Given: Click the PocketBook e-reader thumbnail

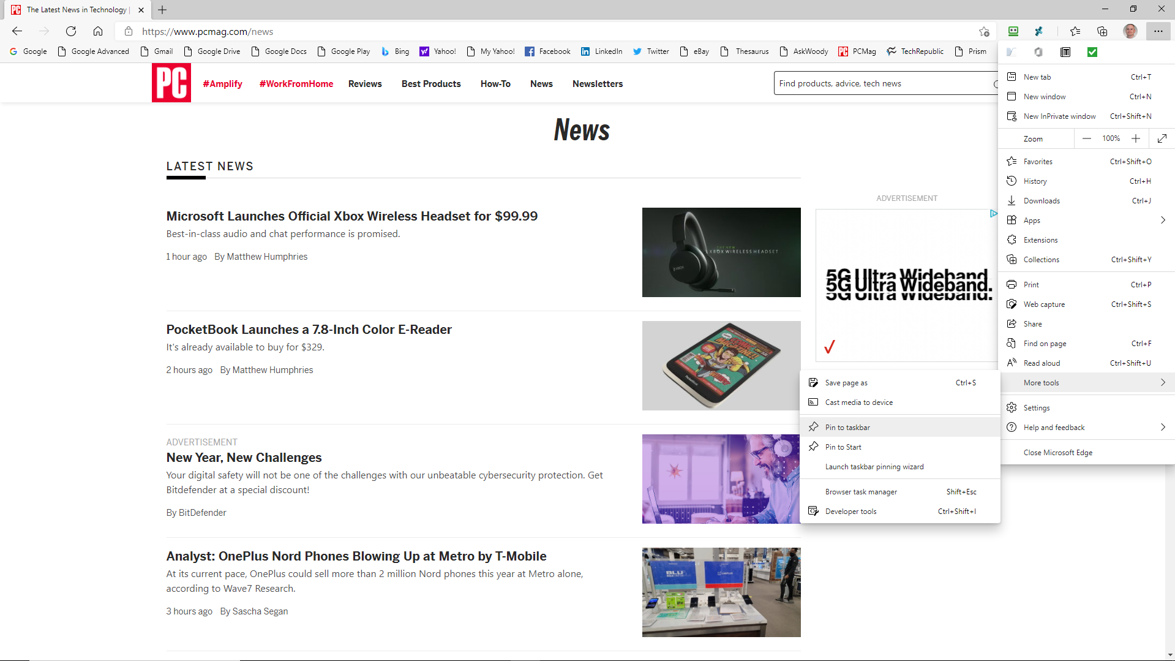Looking at the screenshot, I should [721, 366].
